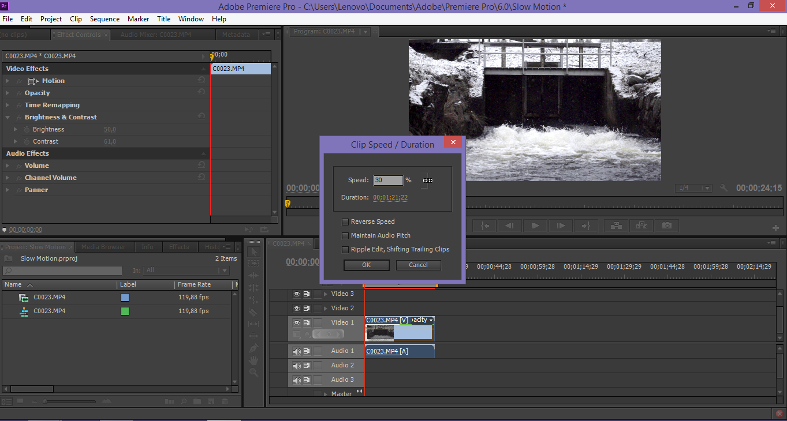This screenshot has height=421, width=787.
Task: Click the blue label swatch for C0023.MP4
Action: click(125, 298)
